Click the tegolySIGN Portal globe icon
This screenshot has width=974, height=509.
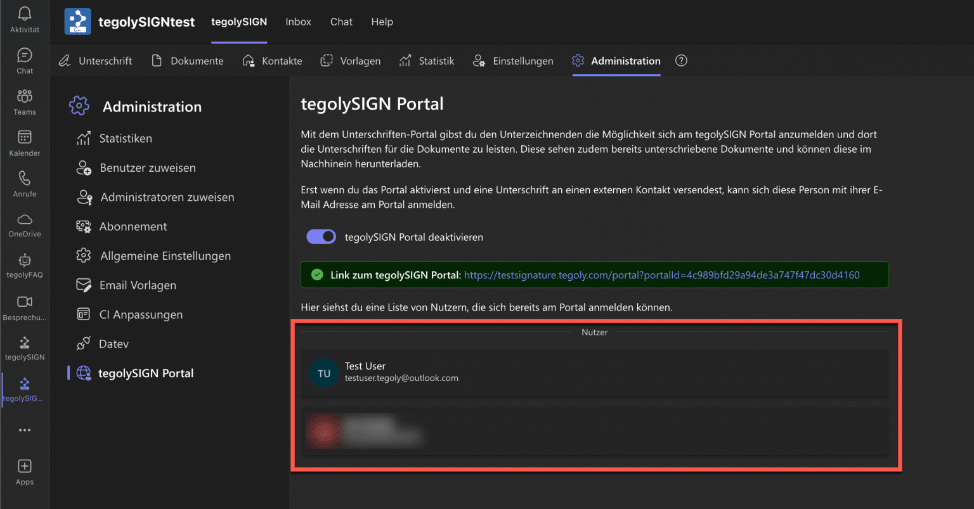pos(84,373)
